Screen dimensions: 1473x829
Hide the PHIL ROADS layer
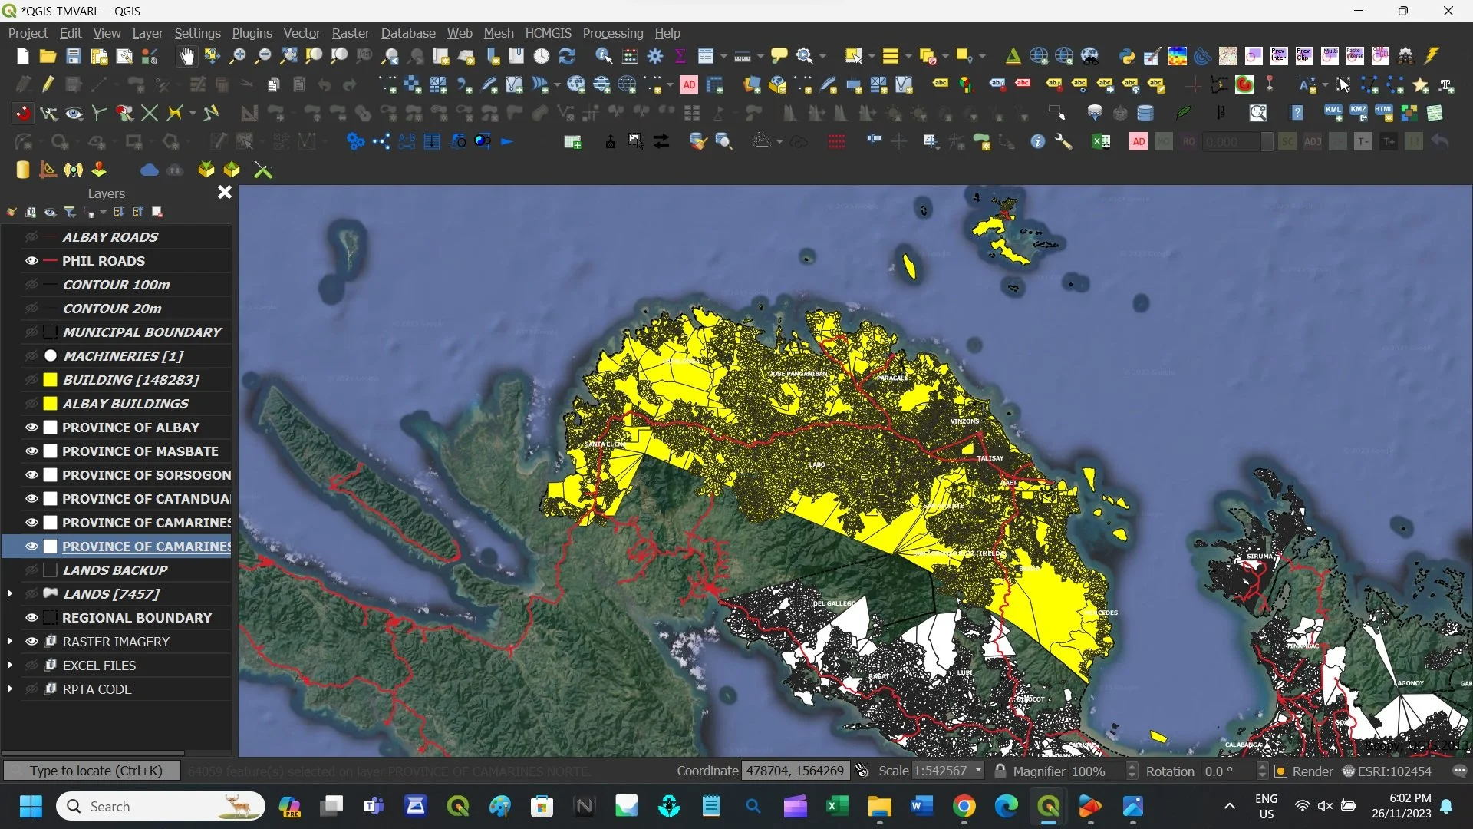click(x=31, y=261)
